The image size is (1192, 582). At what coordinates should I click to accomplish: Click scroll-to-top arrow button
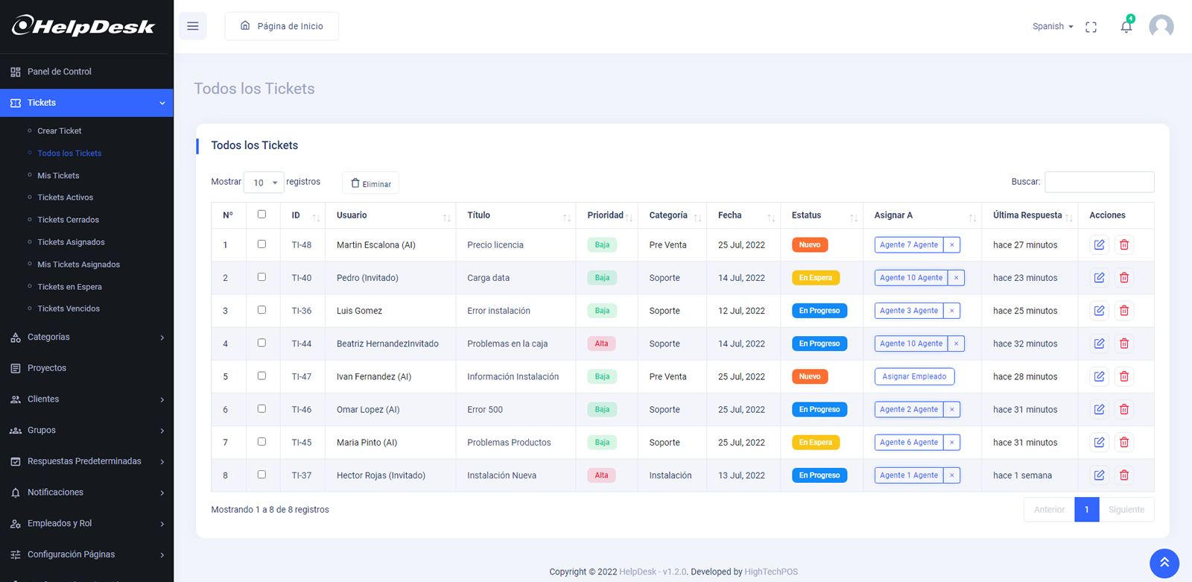pos(1164,563)
